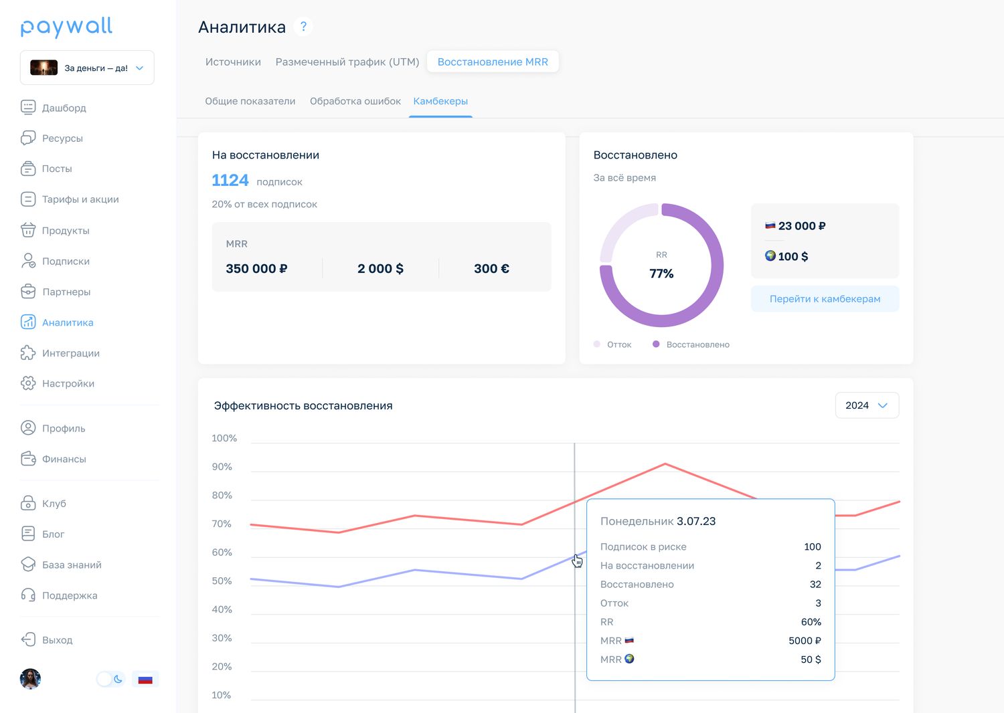Click Перейти к камбекерам button
This screenshot has width=1004, height=713.
tap(825, 299)
